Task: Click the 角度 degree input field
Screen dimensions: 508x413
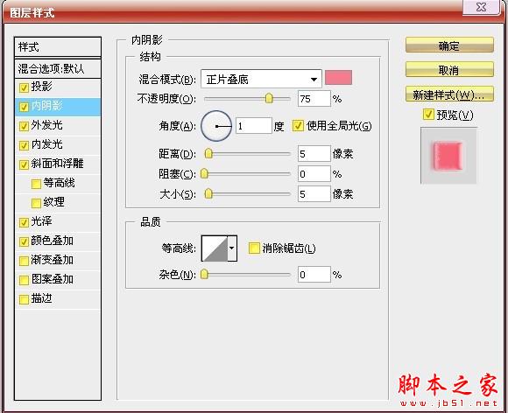Action: tap(254, 126)
